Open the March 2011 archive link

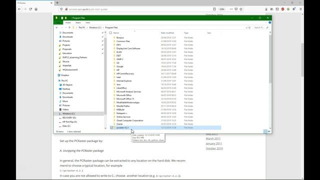pos(213,138)
